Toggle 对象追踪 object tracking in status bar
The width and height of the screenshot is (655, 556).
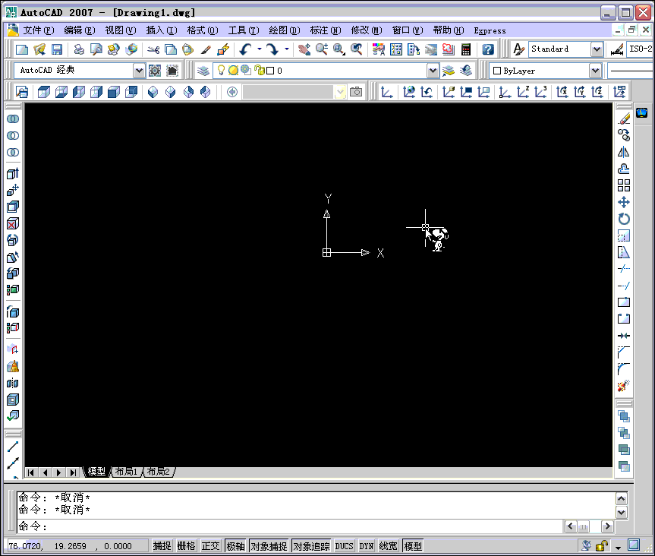pos(311,546)
